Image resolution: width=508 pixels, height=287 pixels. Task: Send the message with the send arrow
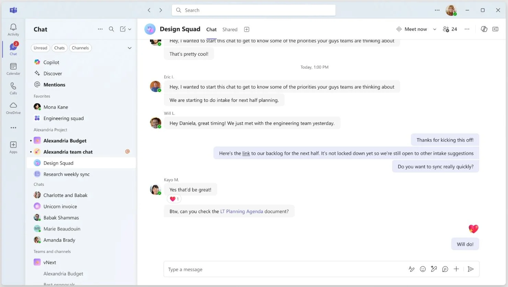(471, 269)
